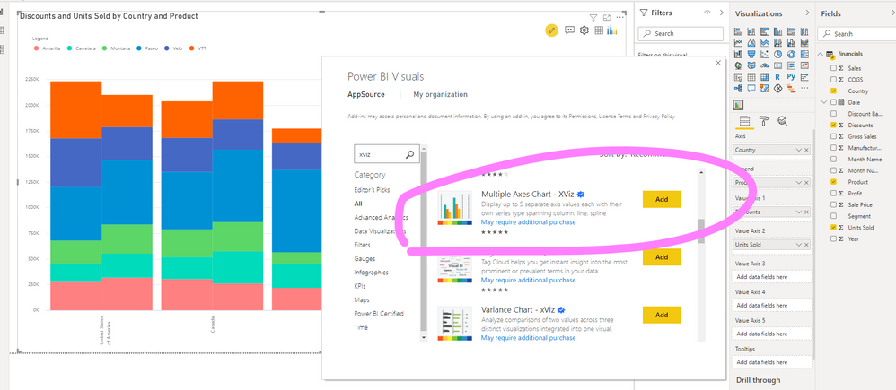Collapse the financials table in Fields
The image size is (896, 390).
pyautogui.click(x=821, y=54)
